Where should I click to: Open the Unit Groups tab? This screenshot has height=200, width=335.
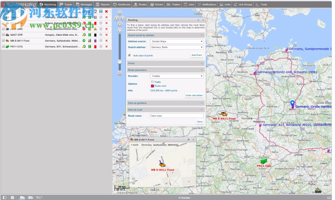click(x=243, y=4)
